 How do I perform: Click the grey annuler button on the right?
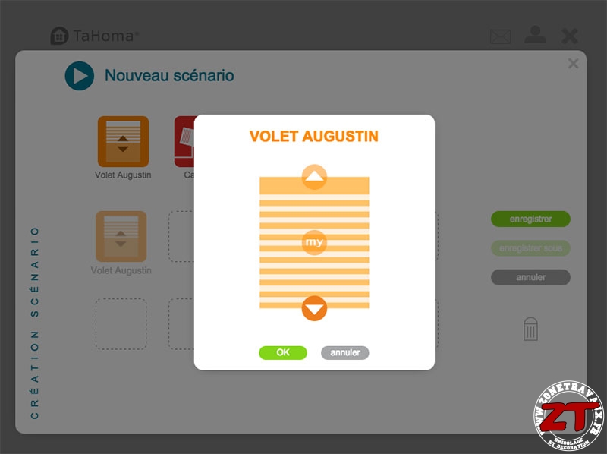pos(530,277)
